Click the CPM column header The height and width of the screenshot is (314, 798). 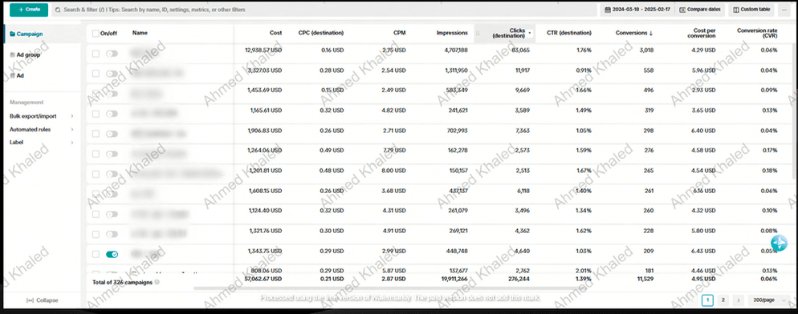coord(400,33)
